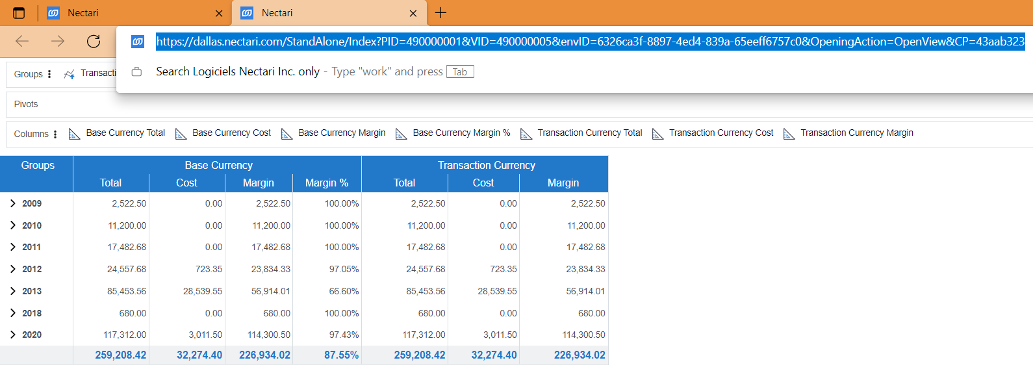Click the Transaction Currency Total measure icon
This screenshot has width=1033, height=369.
(x=526, y=134)
